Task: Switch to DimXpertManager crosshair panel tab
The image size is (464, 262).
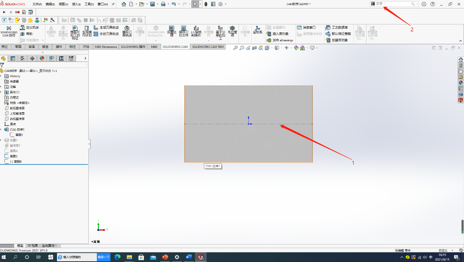Action: [32, 58]
